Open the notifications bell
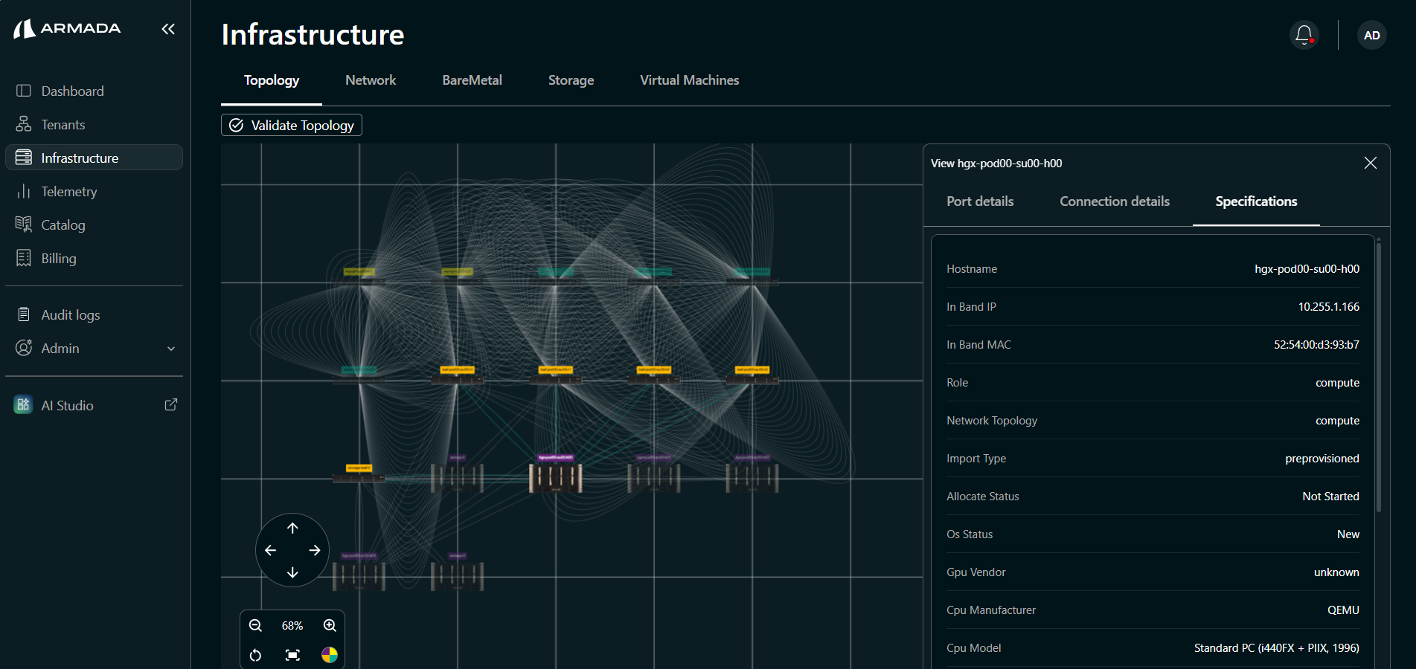This screenshot has width=1416, height=669. 1304,35
